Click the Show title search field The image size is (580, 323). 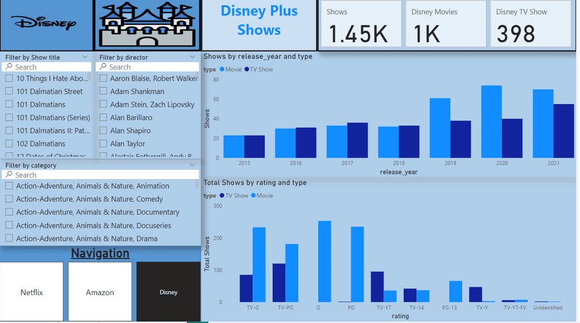[46, 67]
